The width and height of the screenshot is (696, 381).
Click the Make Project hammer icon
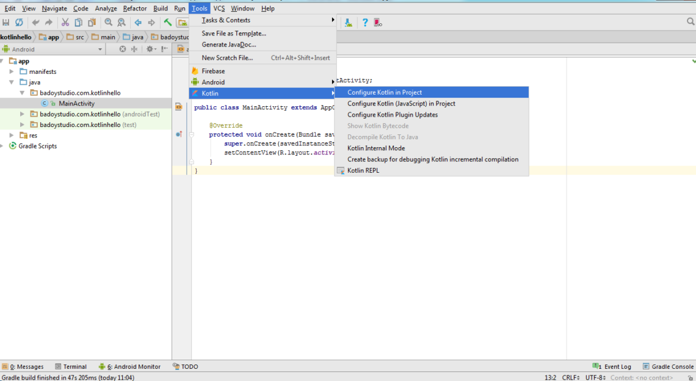[x=167, y=23]
